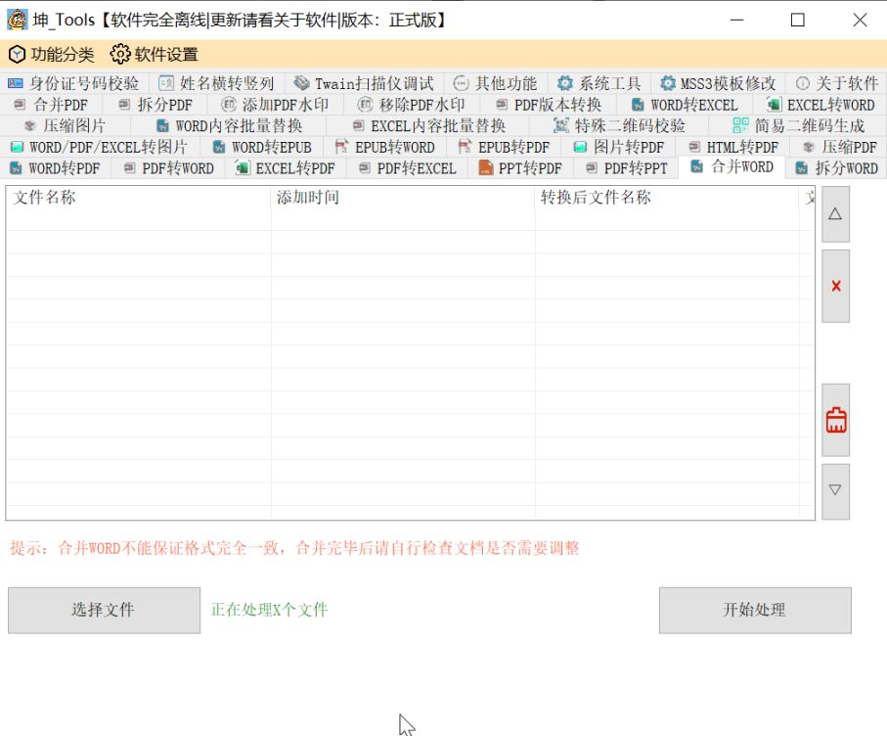
Task: Click the active 合并WORD tab
Action: (x=732, y=167)
